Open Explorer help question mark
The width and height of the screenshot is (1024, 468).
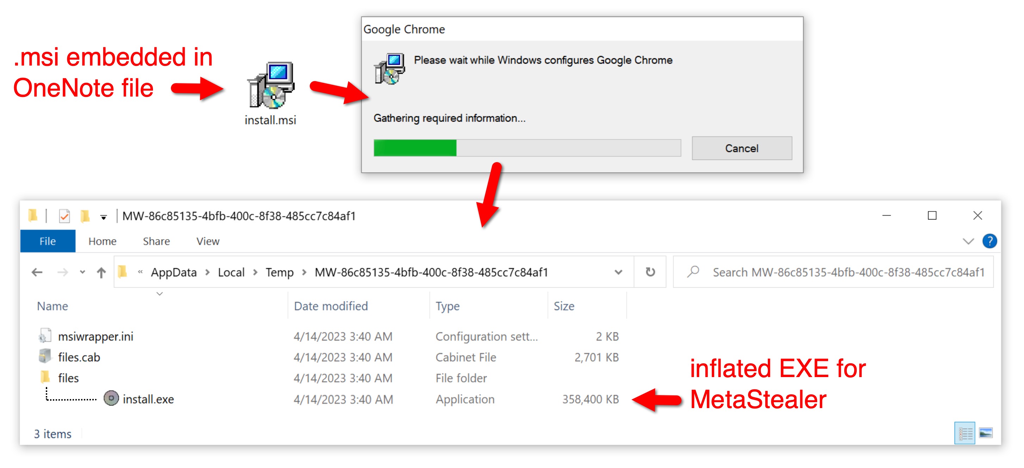[989, 241]
